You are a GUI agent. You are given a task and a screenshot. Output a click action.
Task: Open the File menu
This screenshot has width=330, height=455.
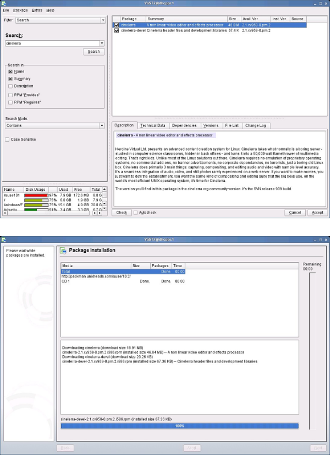6,10
